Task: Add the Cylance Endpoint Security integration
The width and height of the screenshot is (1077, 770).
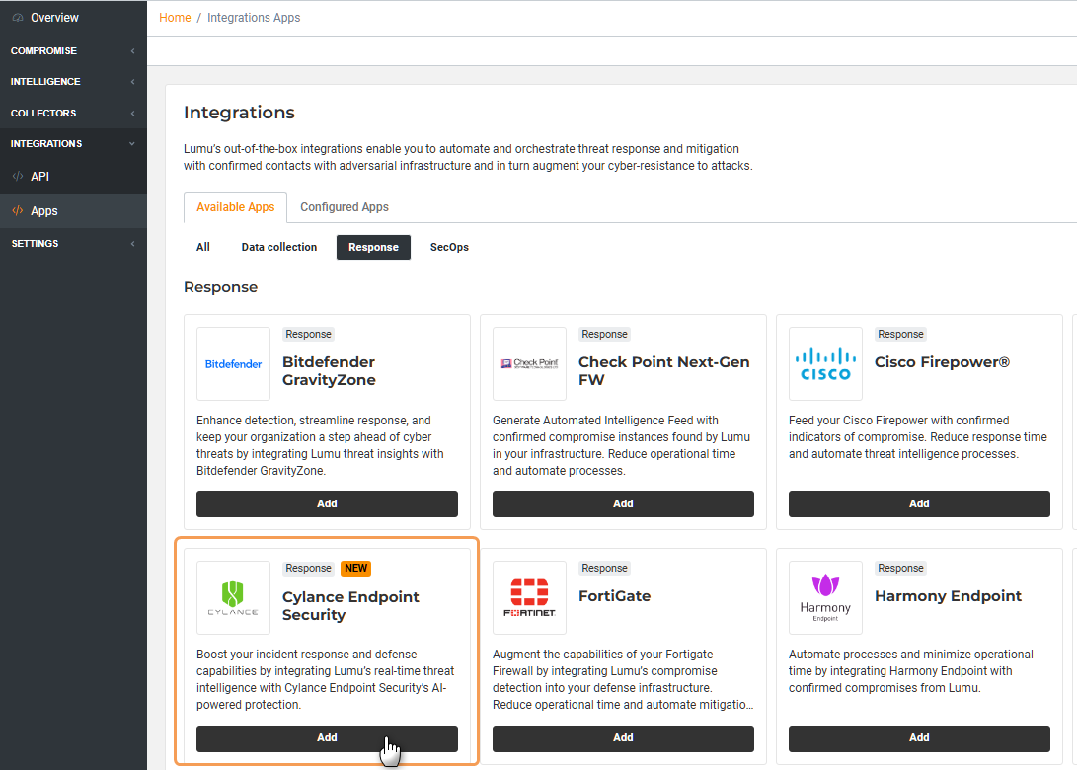Action: (x=327, y=738)
